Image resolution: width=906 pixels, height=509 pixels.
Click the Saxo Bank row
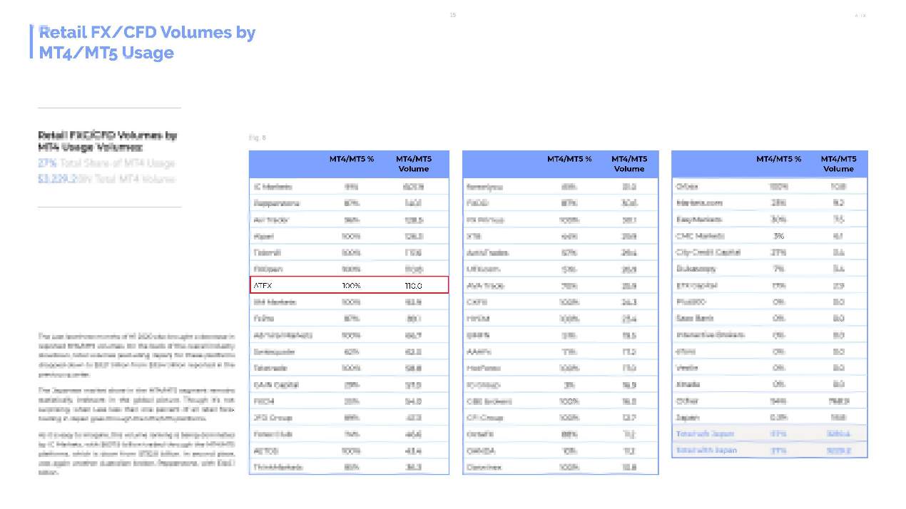click(770, 318)
